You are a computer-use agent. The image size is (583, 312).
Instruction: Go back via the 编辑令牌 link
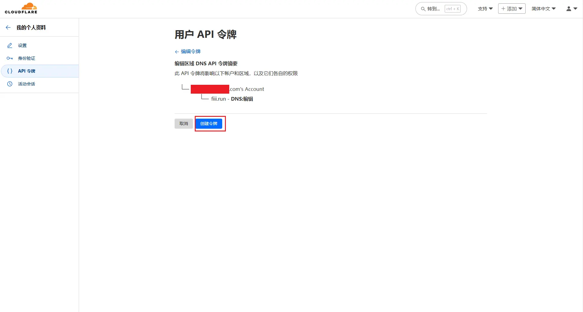[x=188, y=52]
